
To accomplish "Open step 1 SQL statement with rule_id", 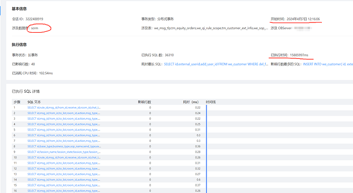I will click(x=64, y=108).
